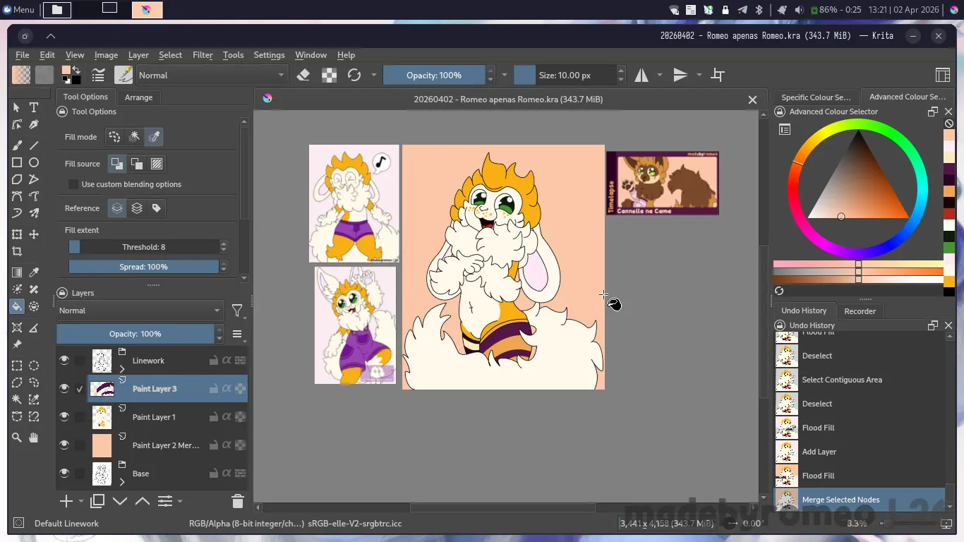Click the horizontal mirror tool icon

641,75
